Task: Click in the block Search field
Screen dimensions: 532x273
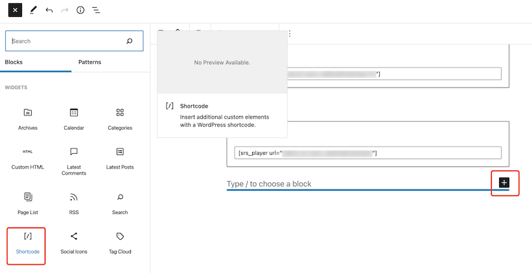Action: pos(65,41)
